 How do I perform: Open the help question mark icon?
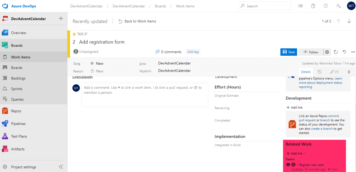click(x=326, y=6)
